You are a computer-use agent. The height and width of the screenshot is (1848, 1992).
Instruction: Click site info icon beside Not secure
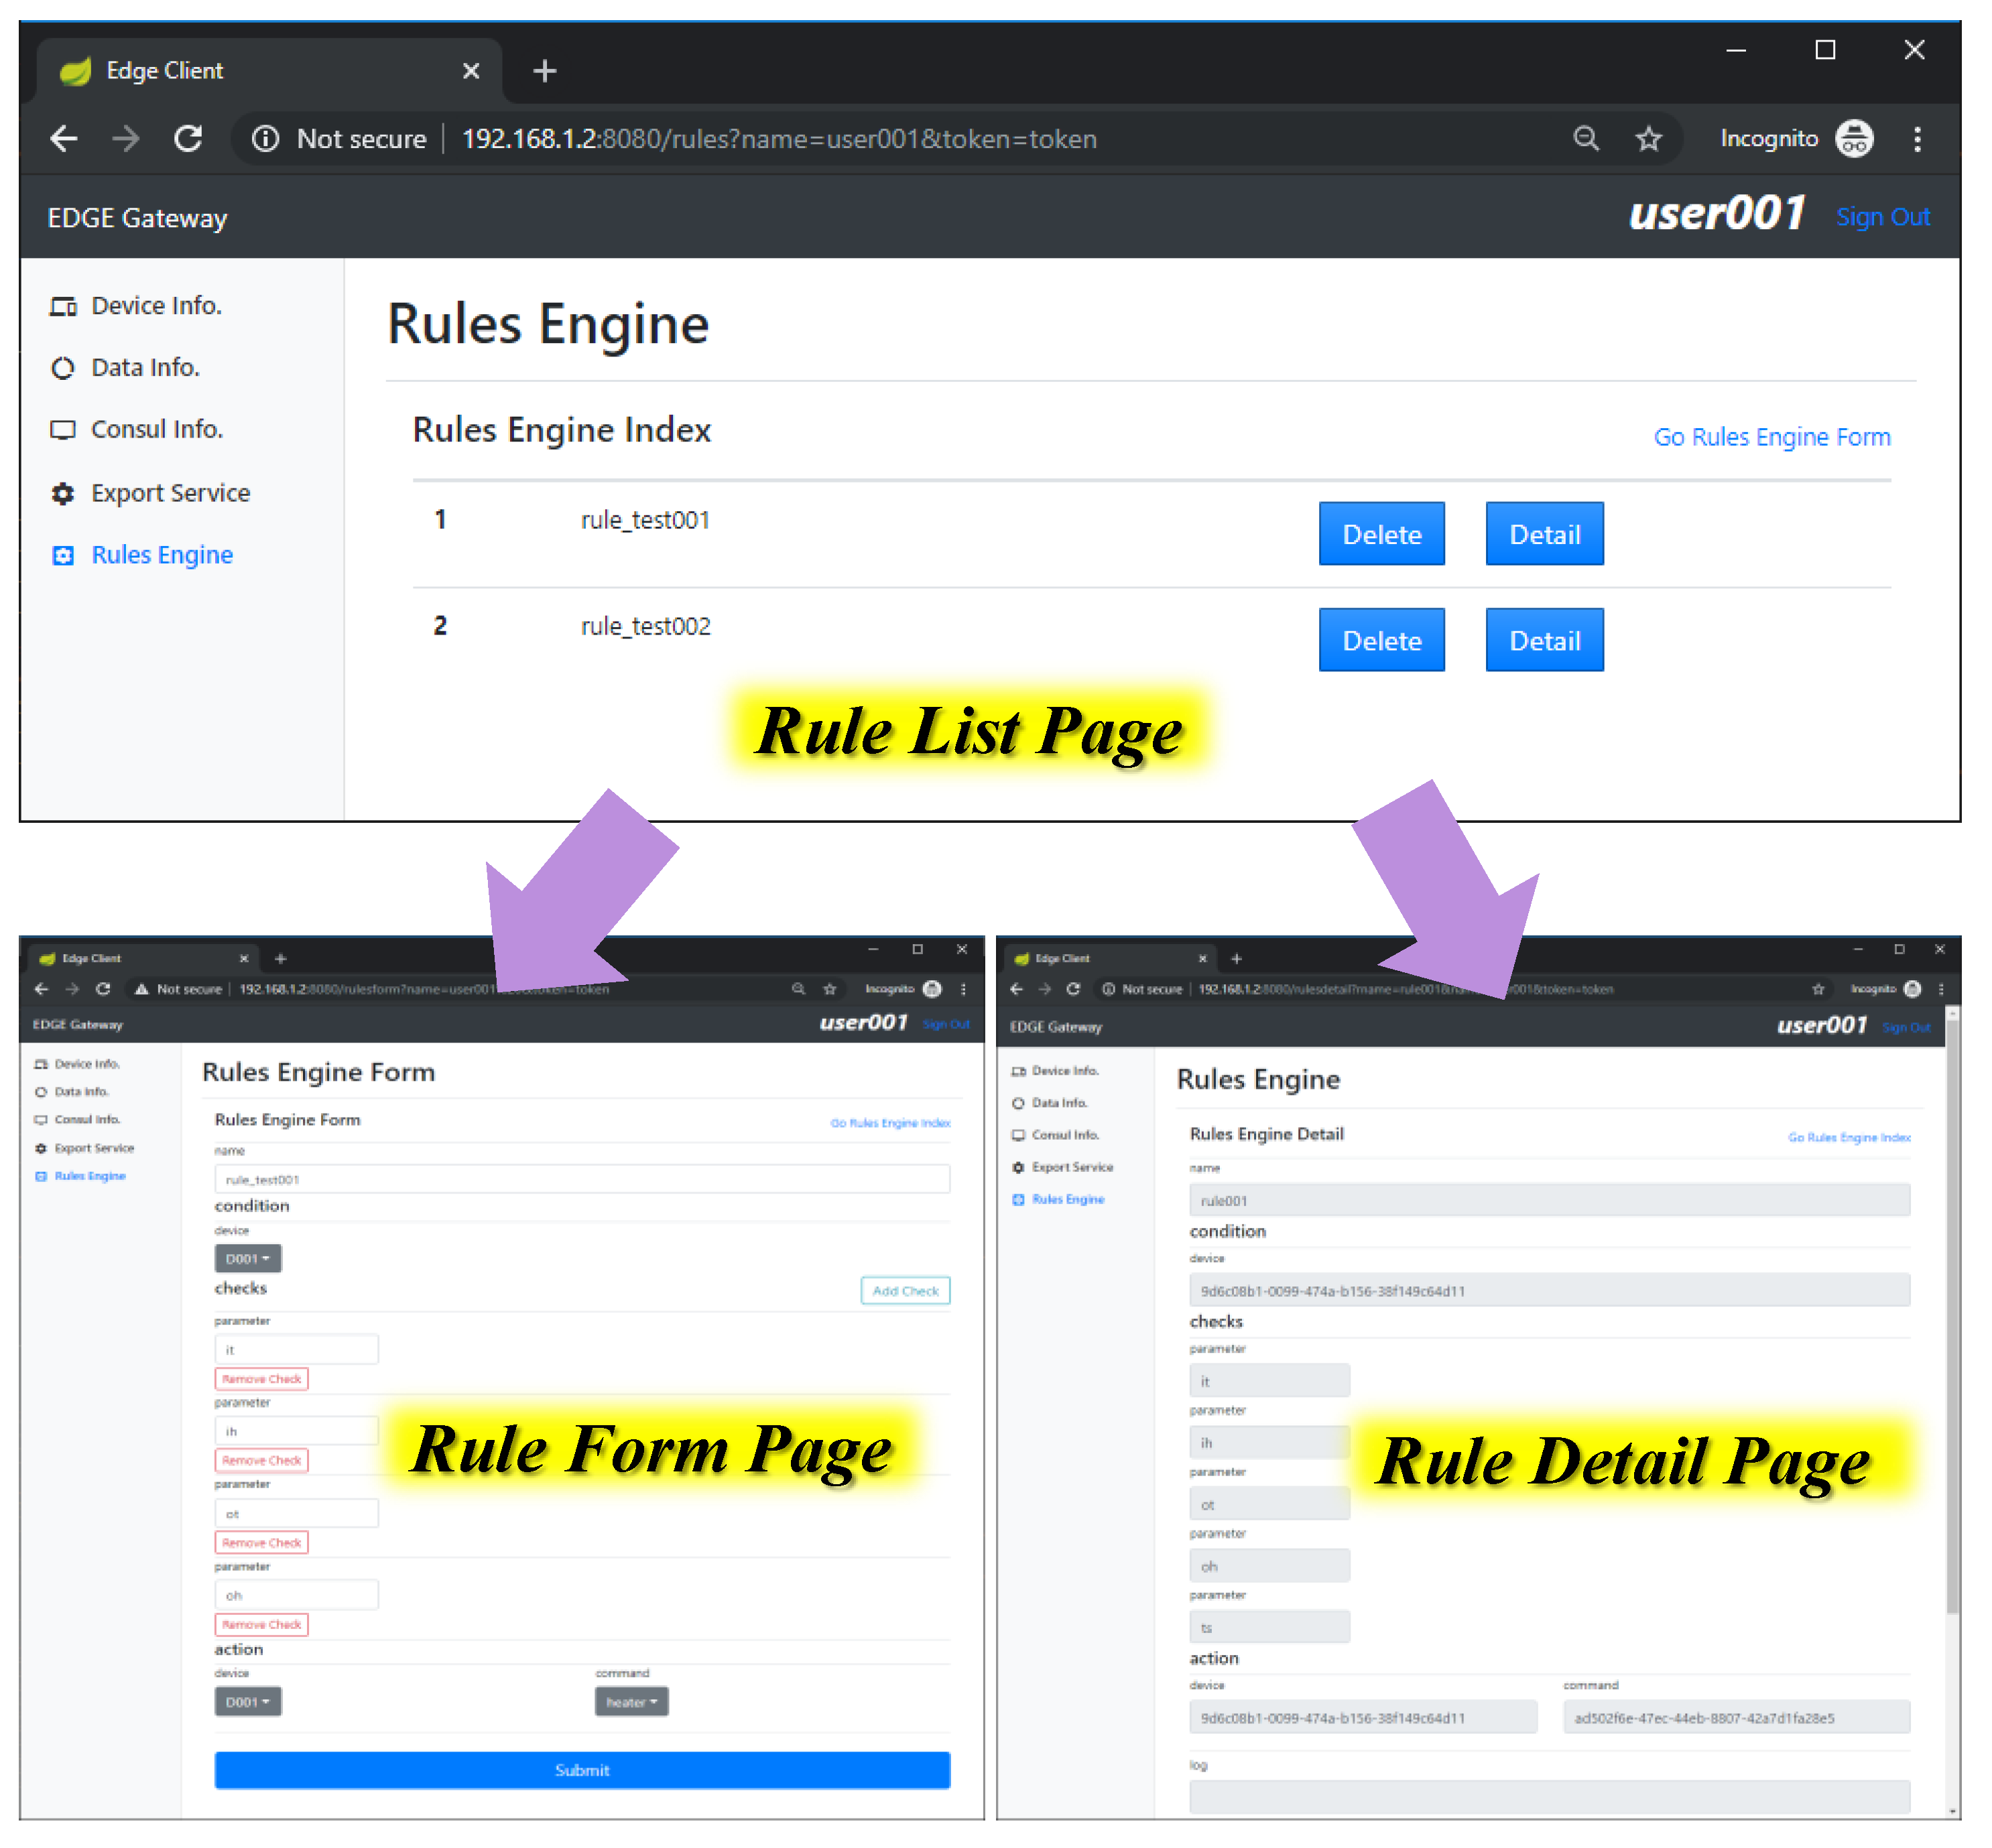265,138
